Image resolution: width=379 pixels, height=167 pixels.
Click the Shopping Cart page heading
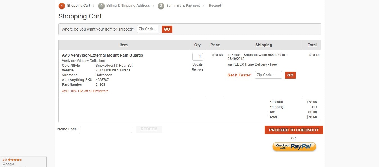(80, 16)
